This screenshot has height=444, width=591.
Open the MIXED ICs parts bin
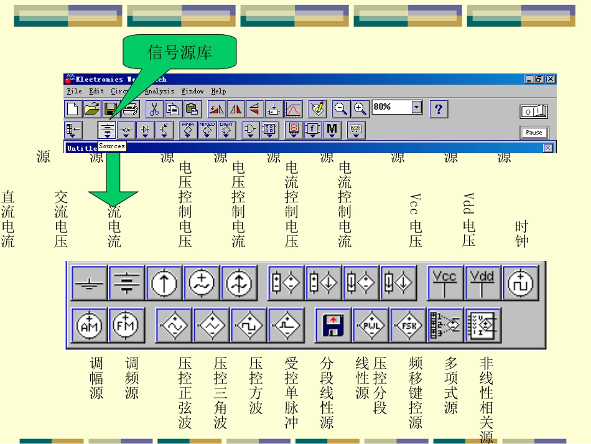207,130
